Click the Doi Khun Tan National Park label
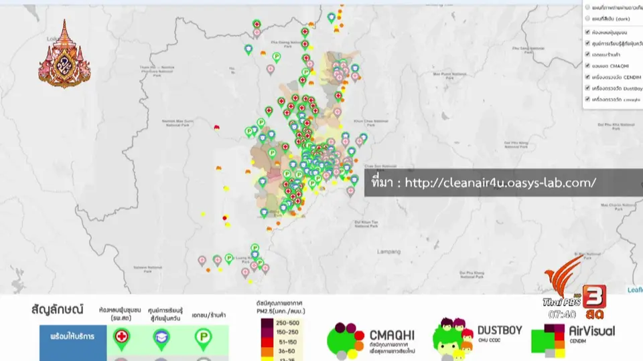Image resolution: width=643 pixels, height=361 pixels. pyautogui.click(x=366, y=224)
